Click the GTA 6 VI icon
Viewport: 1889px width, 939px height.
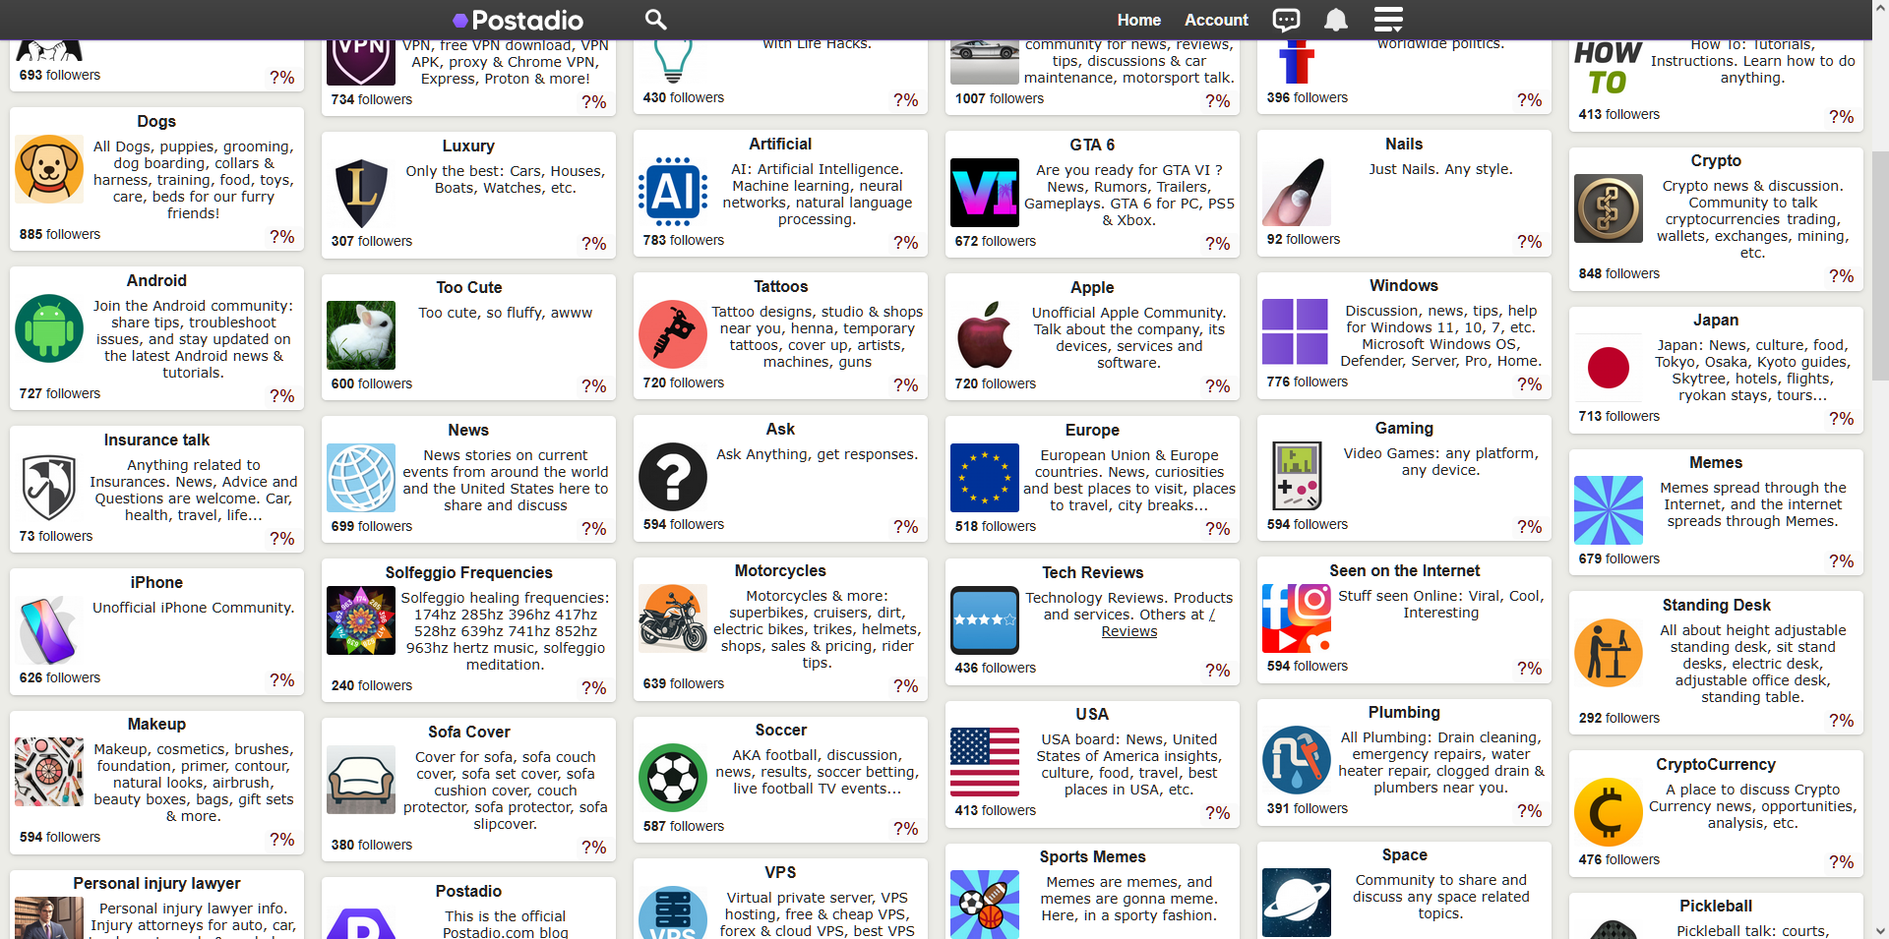point(985,193)
